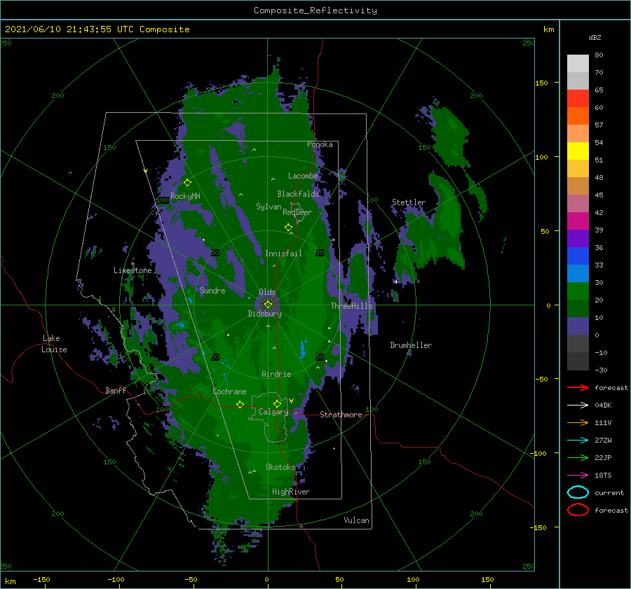Viewport: 631px width, 589px height.
Task: Click the violet swatch between 39 and 36
Action: (x=578, y=239)
